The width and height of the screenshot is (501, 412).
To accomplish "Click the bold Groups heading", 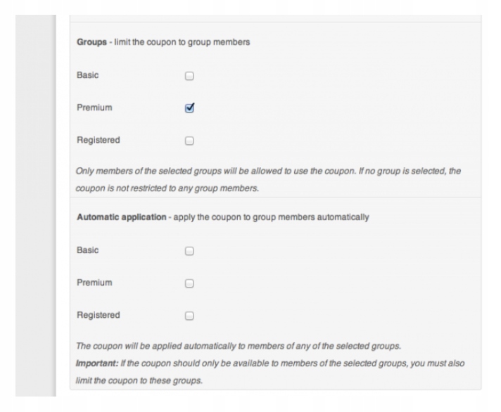I will point(91,42).
